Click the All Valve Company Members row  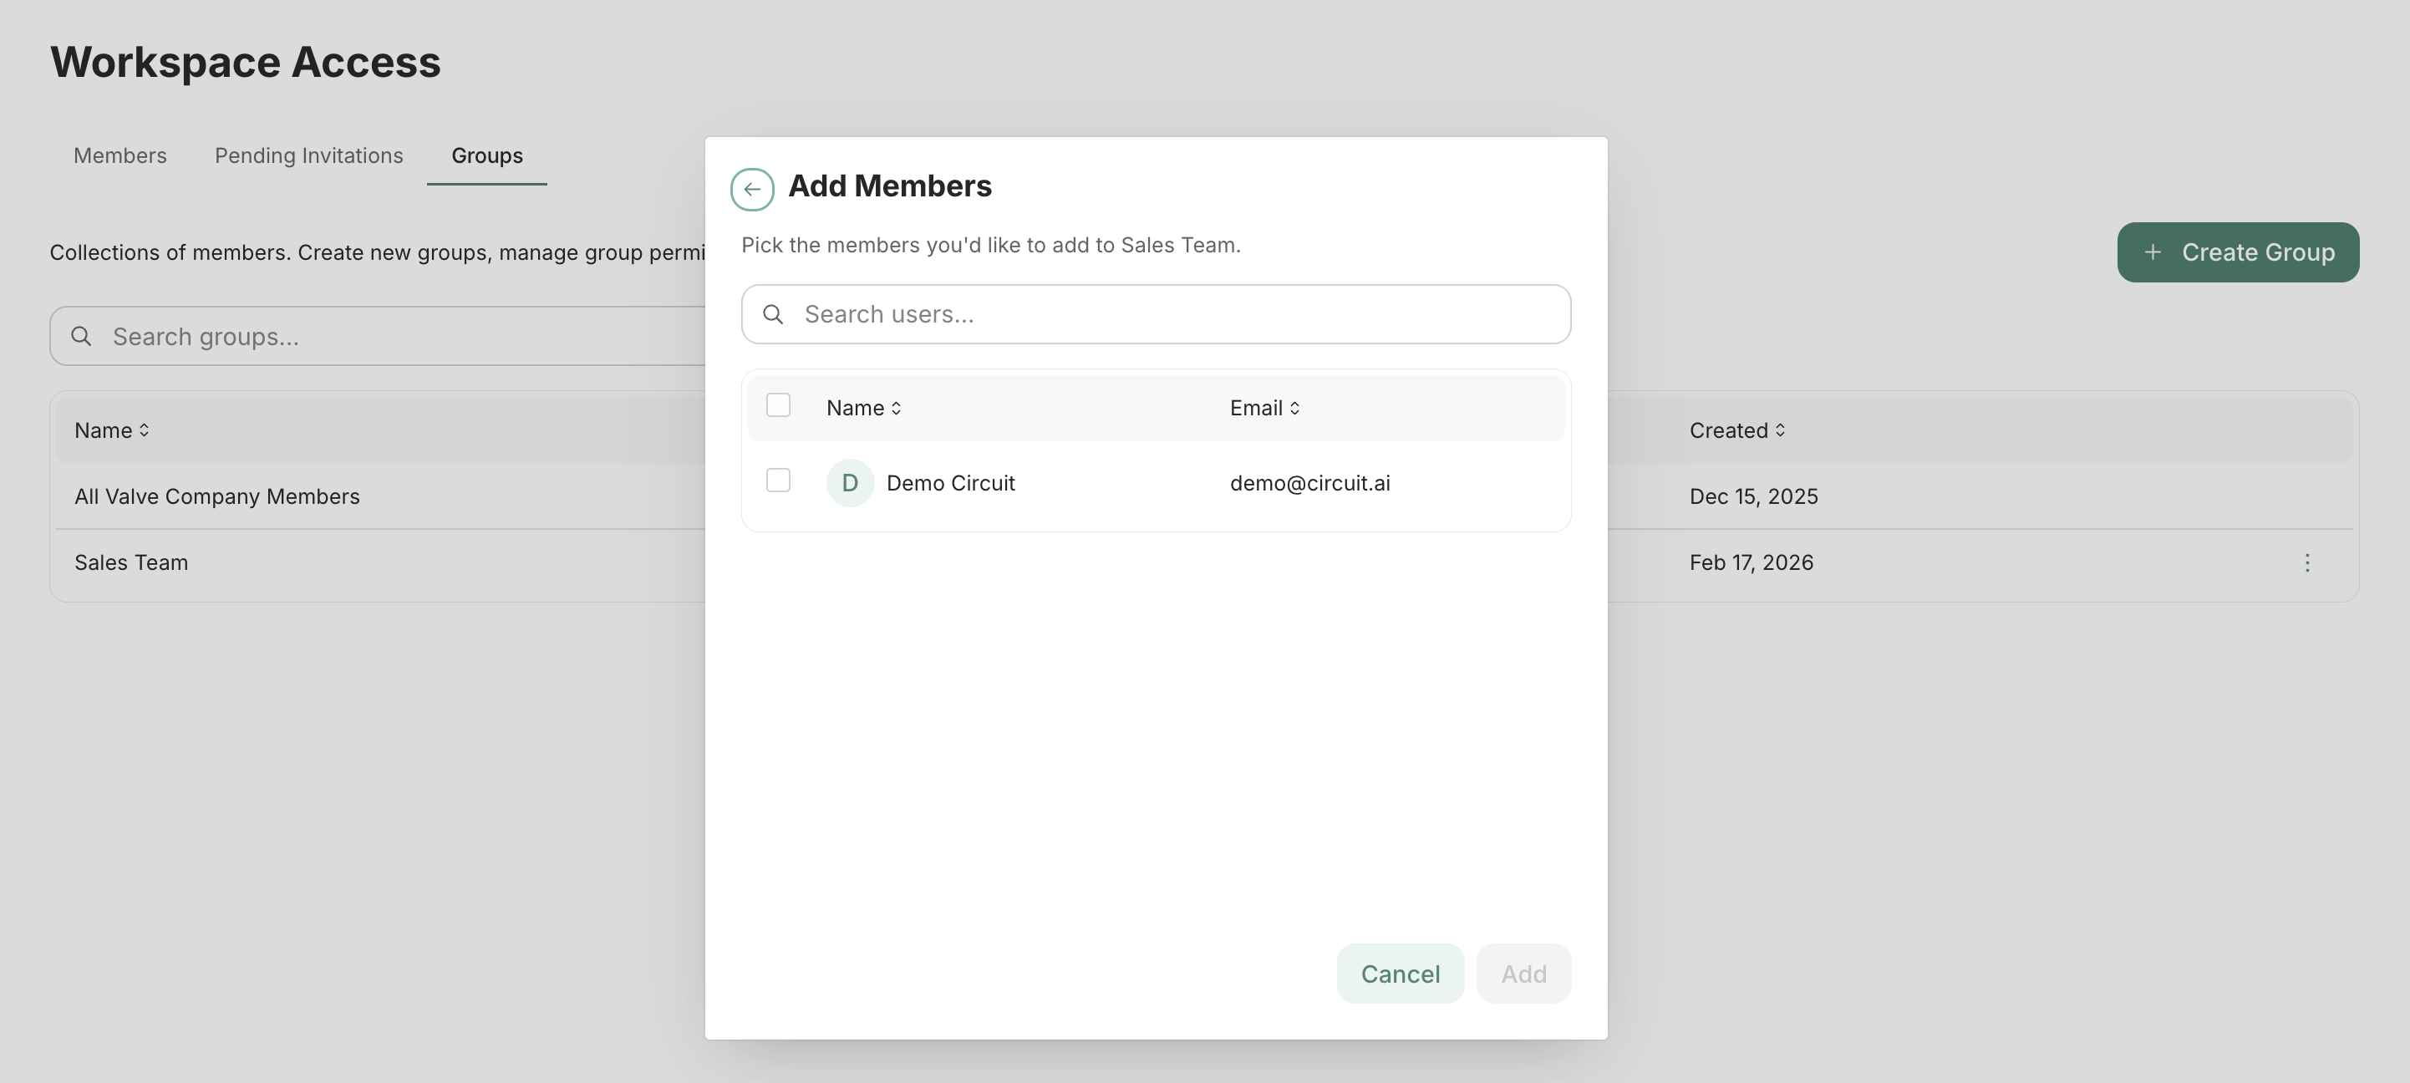point(217,496)
